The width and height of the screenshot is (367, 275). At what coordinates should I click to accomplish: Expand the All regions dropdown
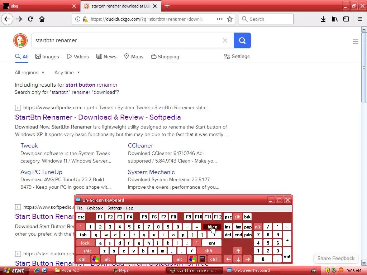(x=29, y=72)
